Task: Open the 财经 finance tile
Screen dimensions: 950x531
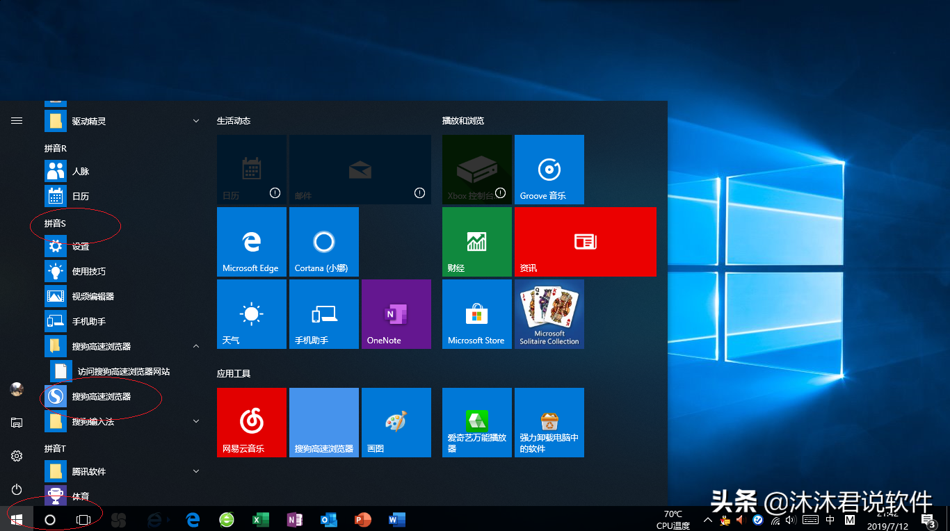Action: [476, 240]
